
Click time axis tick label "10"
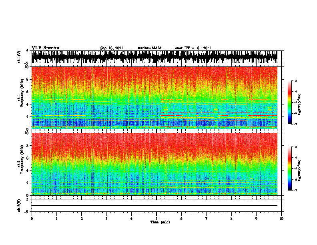pos(281,219)
